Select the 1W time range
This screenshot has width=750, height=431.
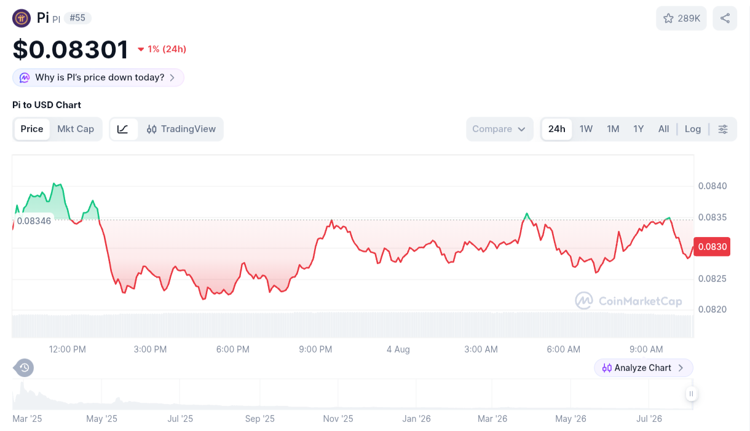(586, 129)
